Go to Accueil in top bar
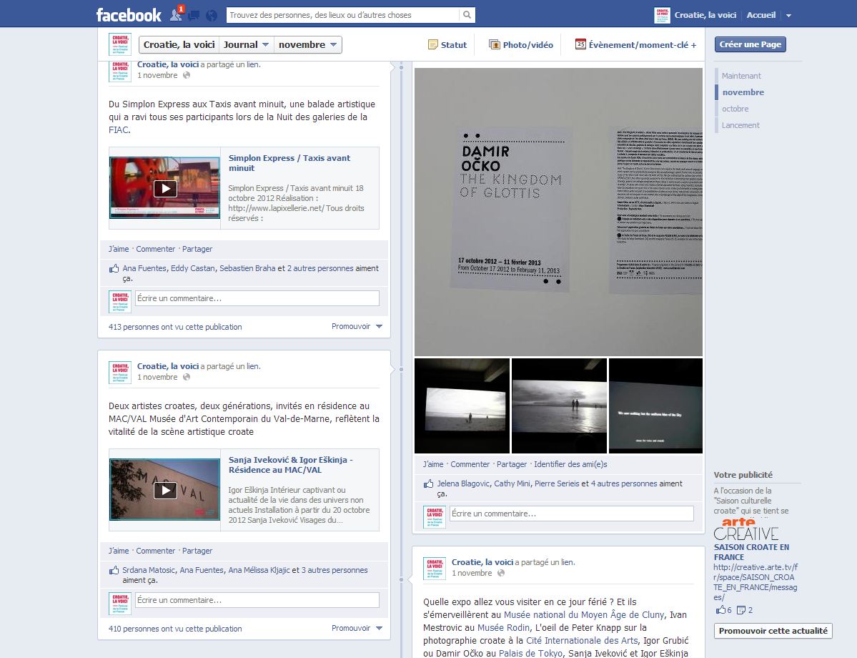The width and height of the screenshot is (857, 658). click(761, 15)
